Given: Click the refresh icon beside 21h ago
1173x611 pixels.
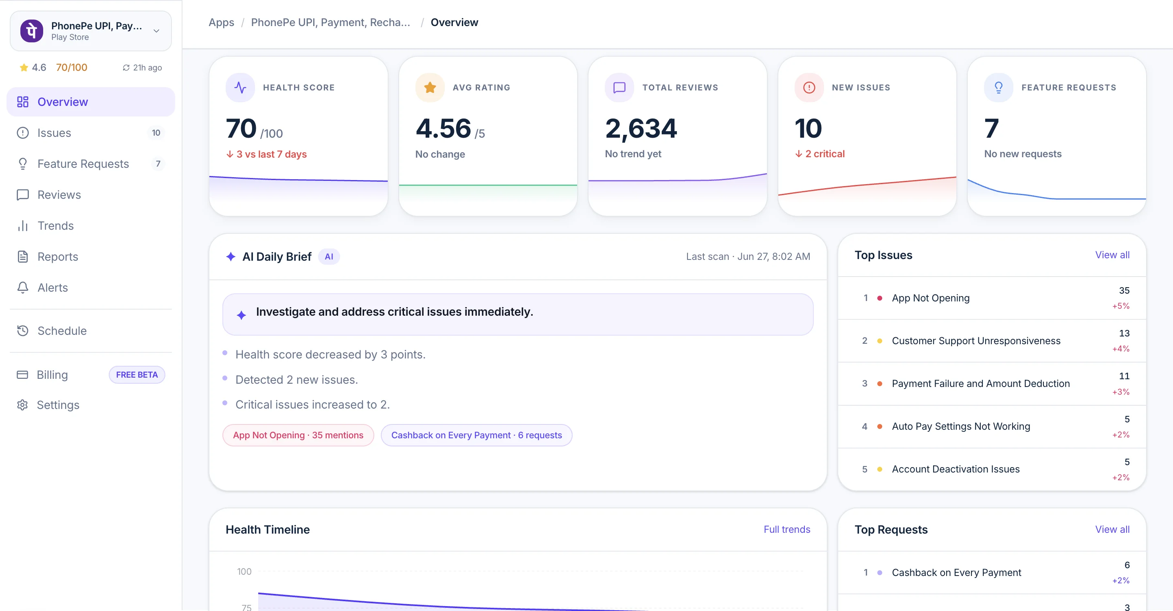Looking at the screenshot, I should tap(126, 68).
